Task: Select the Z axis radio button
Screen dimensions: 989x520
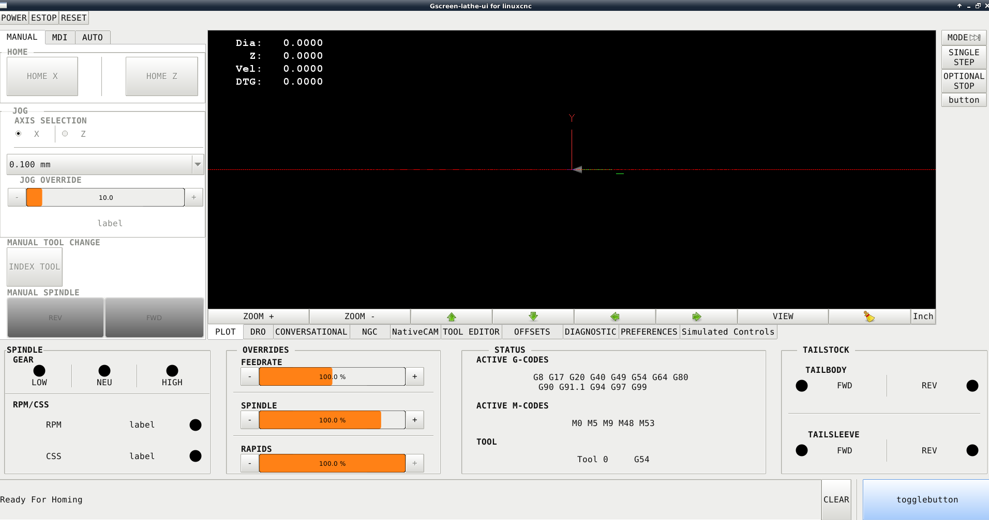Action: 65,134
